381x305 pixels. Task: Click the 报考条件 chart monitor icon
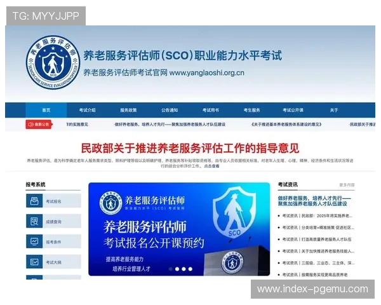[34, 241]
